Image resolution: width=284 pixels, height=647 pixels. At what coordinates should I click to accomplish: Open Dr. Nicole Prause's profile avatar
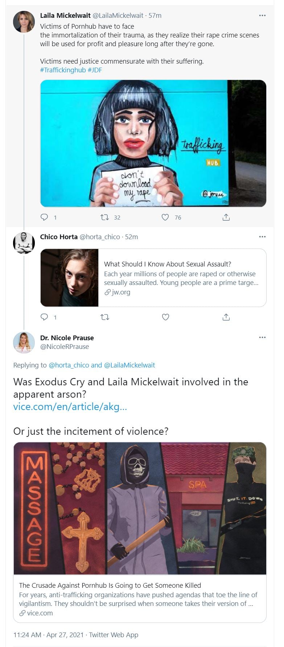pos(24,342)
